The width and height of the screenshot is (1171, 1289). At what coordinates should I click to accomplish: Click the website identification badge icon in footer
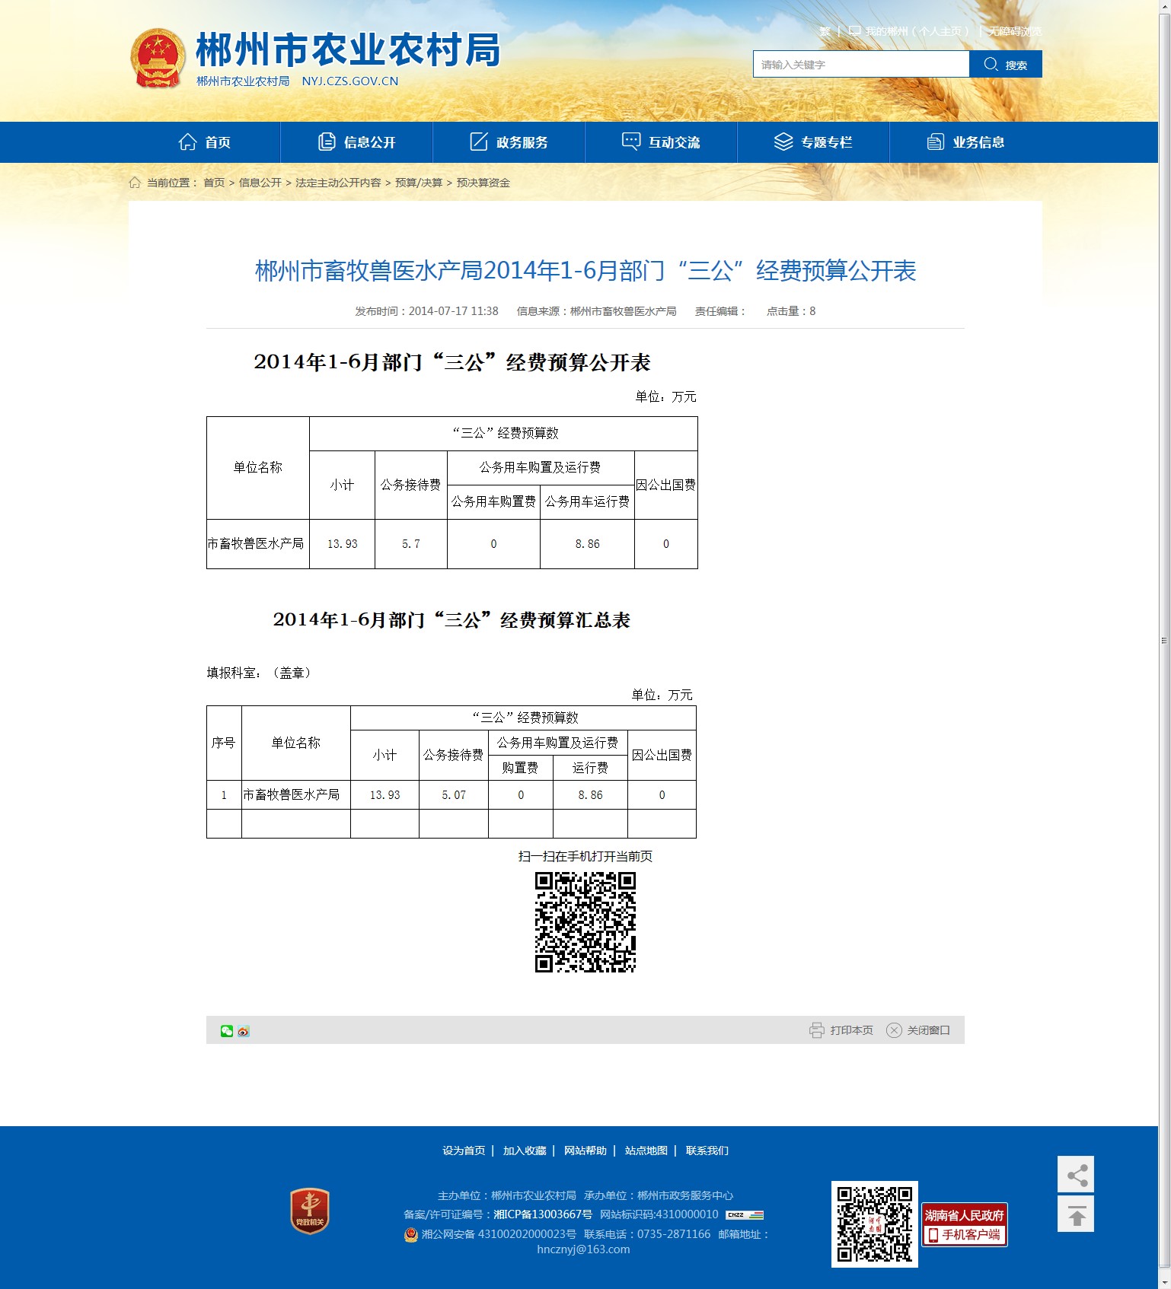tap(745, 1214)
